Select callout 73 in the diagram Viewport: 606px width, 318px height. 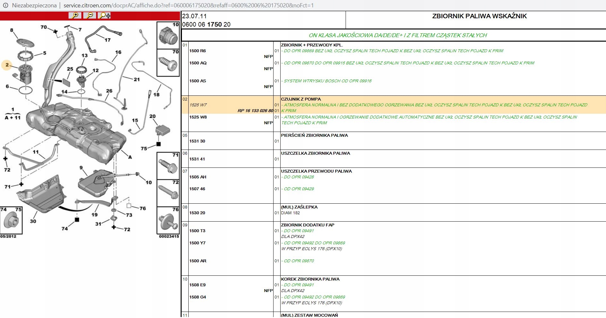click(129, 215)
